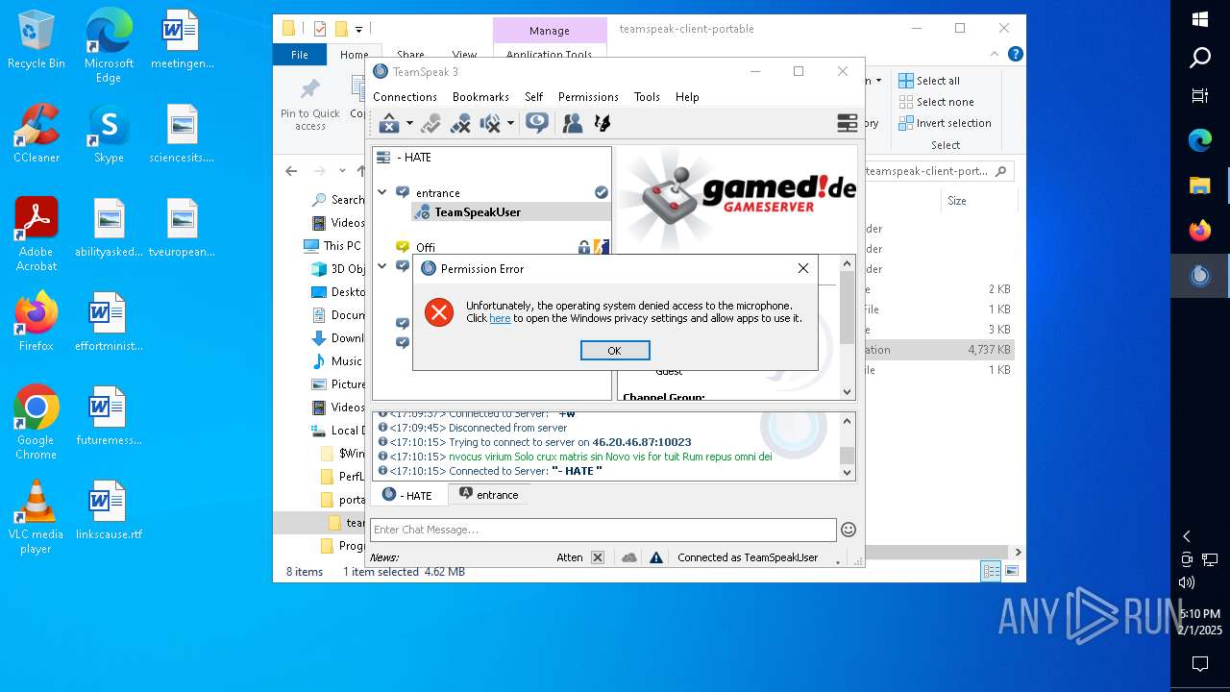Toggle the Mute Microphone toolbar icon
Image resolution: width=1230 pixels, height=692 pixels.
point(460,123)
